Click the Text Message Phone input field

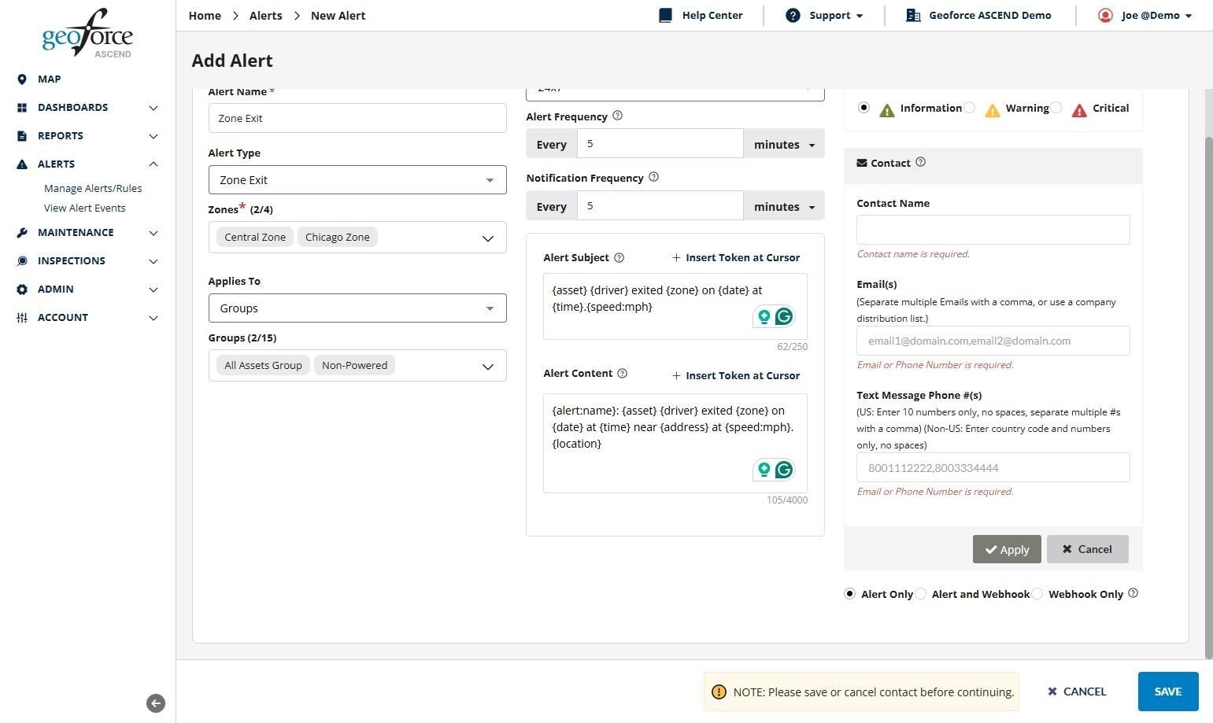(x=993, y=467)
